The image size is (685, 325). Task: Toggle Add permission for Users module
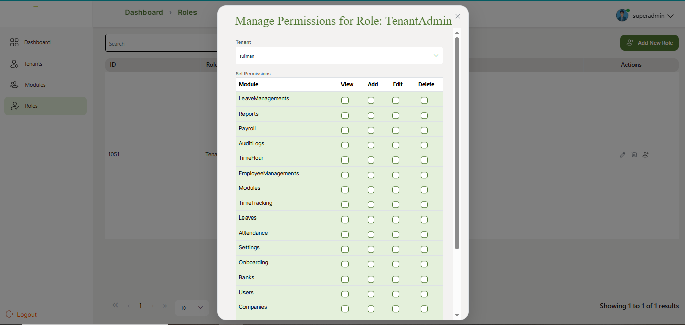(x=371, y=294)
